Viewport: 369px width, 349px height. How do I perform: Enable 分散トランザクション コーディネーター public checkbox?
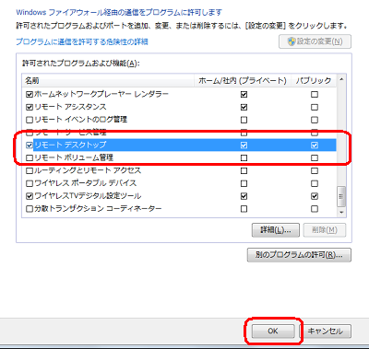(315, 209)
